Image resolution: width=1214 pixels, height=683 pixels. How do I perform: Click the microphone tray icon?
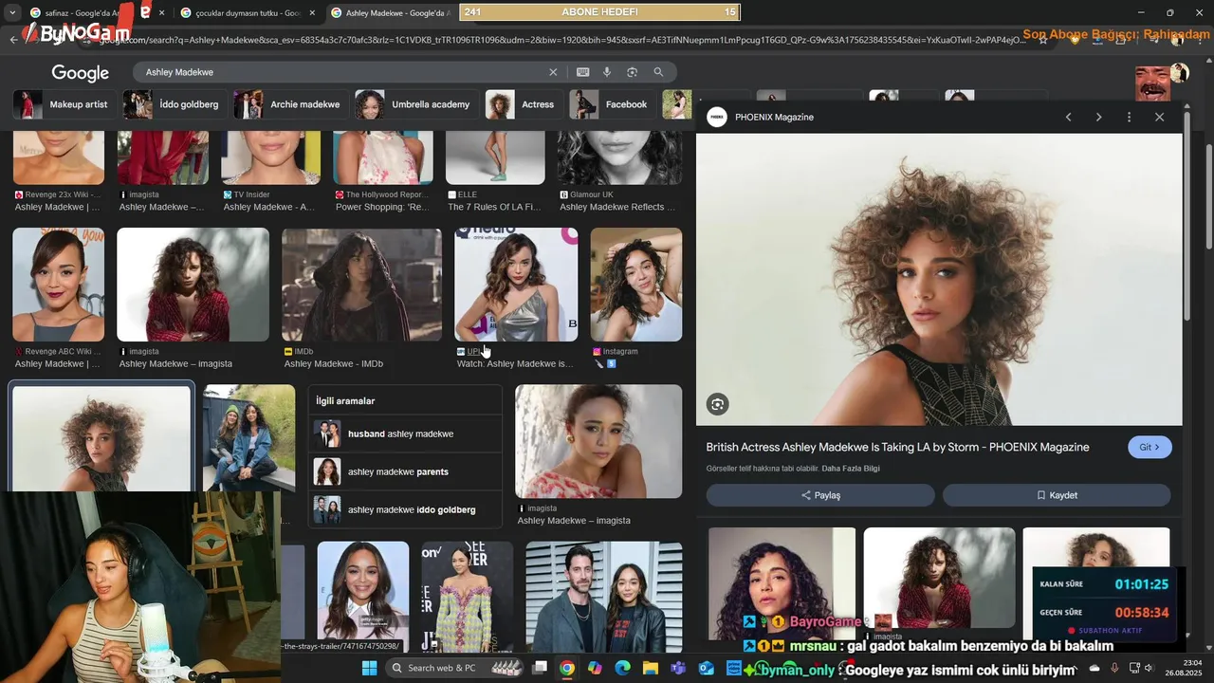[1114, 668]
